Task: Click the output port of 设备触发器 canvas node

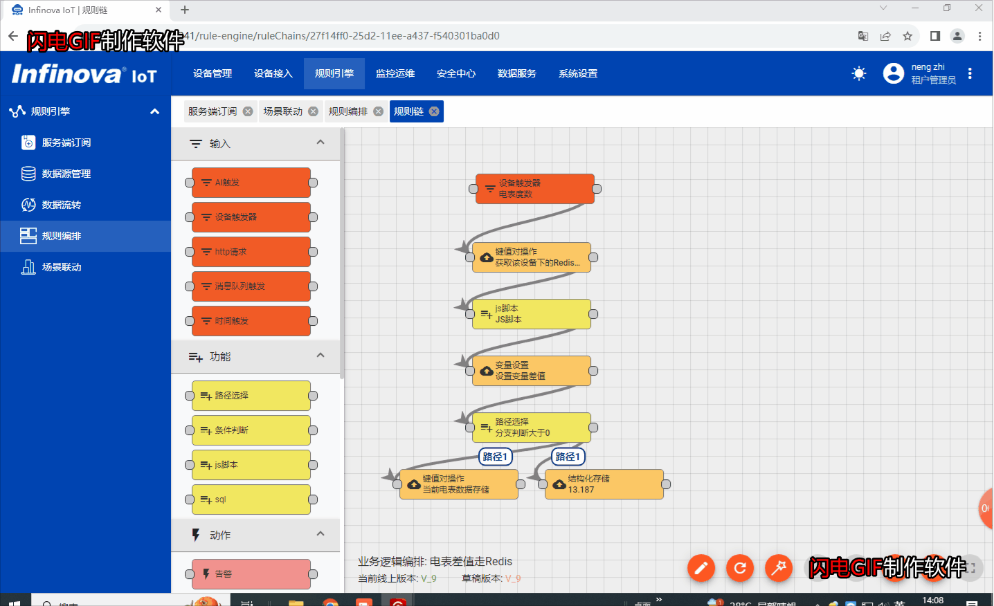Action: [x=597, y=189]
